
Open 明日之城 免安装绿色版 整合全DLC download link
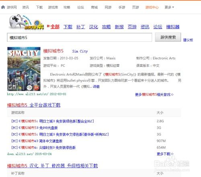pos(53,121)
